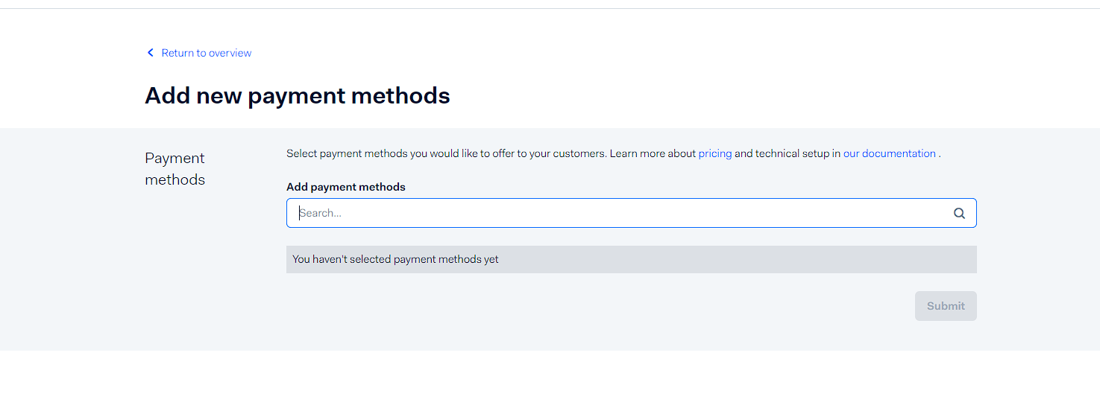1100x408 pixels.
Task: Open the Return to overview link
Action: 206,53
